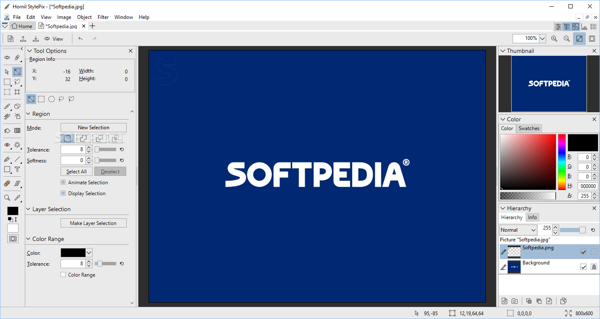The height and width of the screenshot is (319, 600).
Task: Select the Eyedropper color picker tool
Action: (x=17, y=198)
